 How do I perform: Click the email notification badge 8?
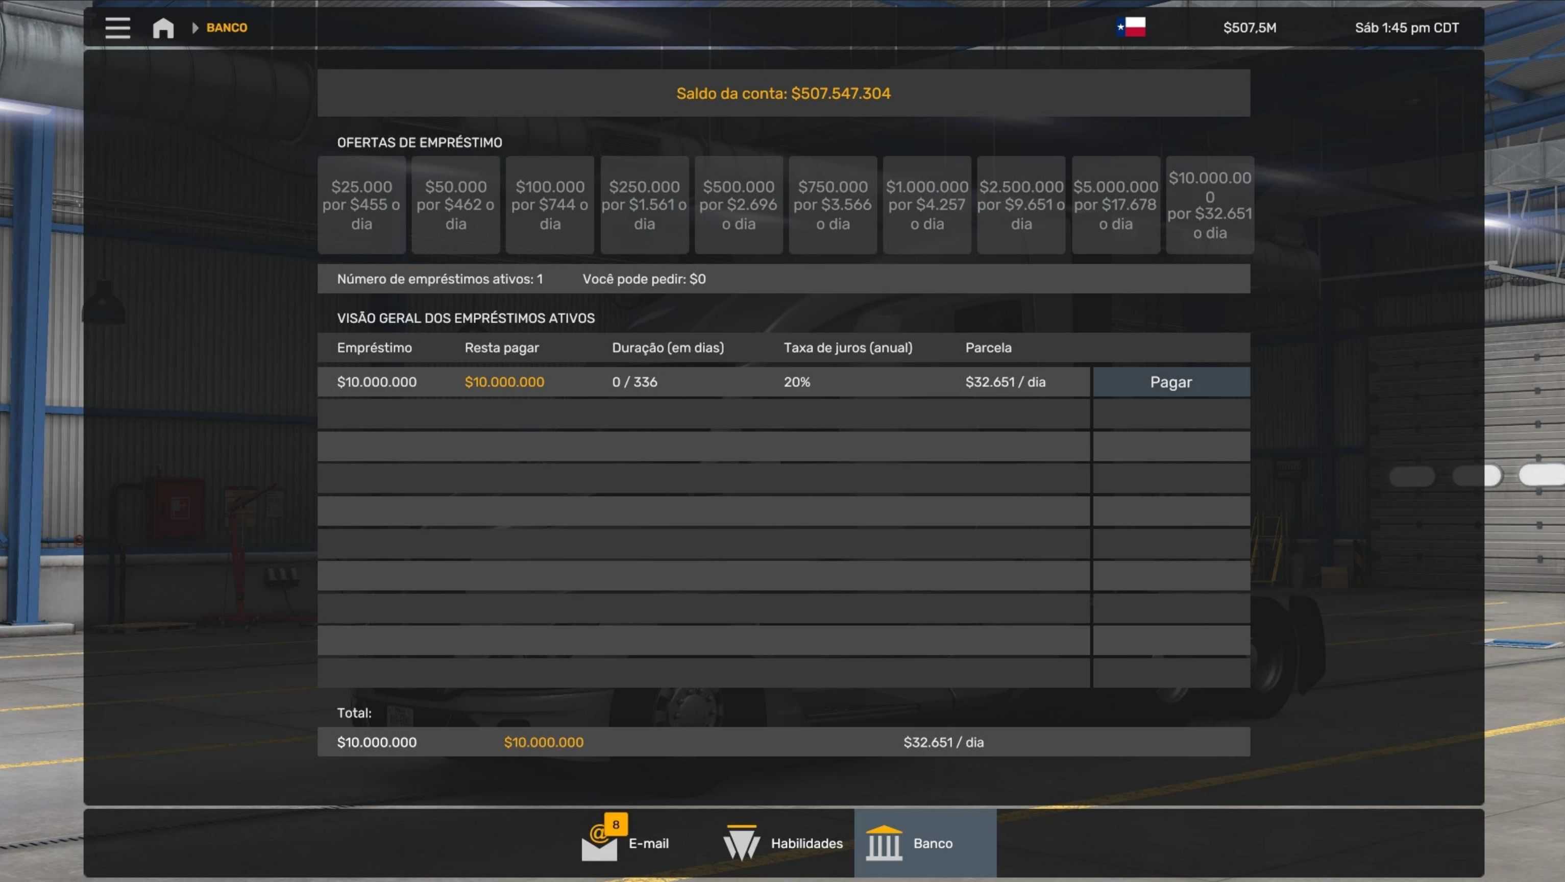coord(616,824)
